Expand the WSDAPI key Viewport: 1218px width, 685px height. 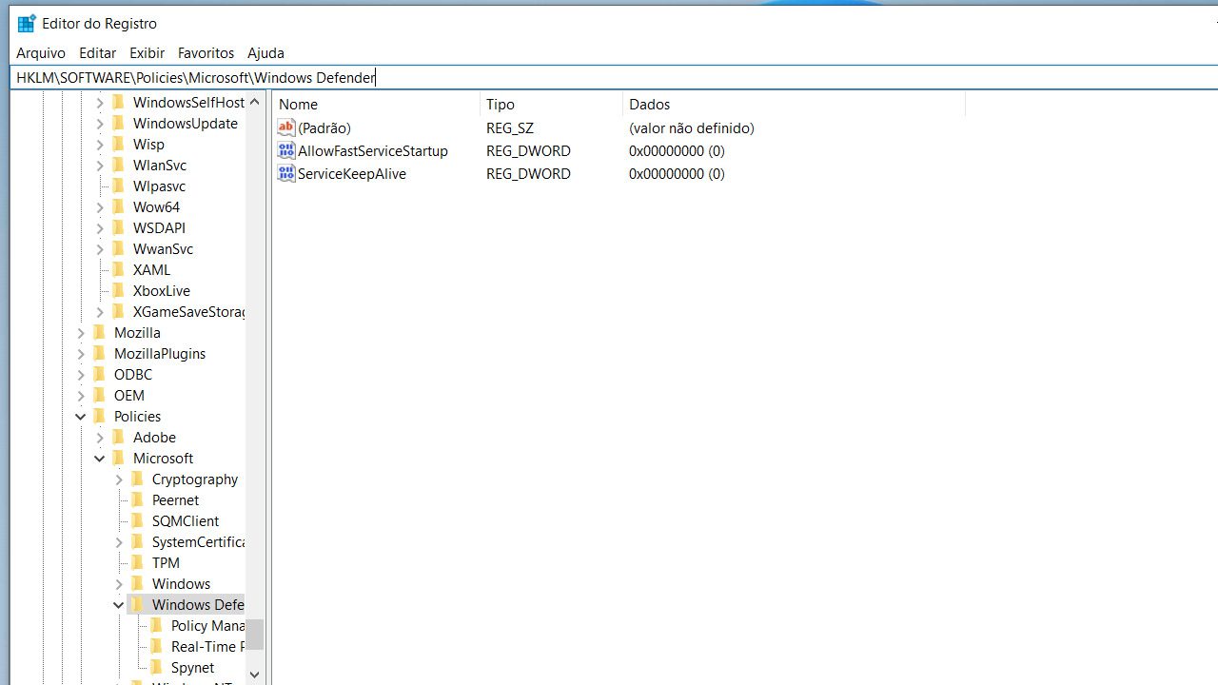pos(100,227)
